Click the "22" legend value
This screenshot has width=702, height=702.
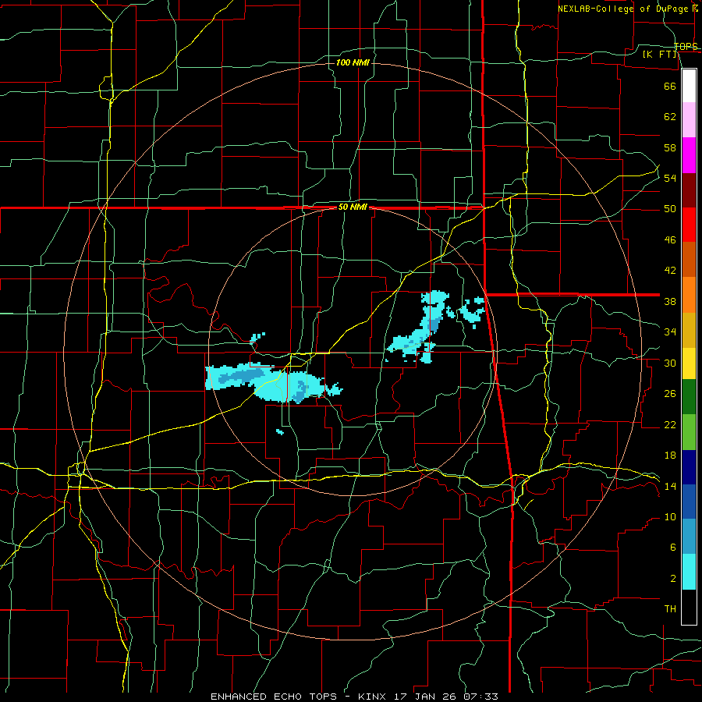[670, 424]
